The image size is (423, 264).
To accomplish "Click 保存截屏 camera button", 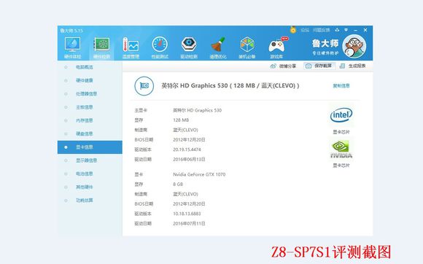I will (x=319, y=66).
